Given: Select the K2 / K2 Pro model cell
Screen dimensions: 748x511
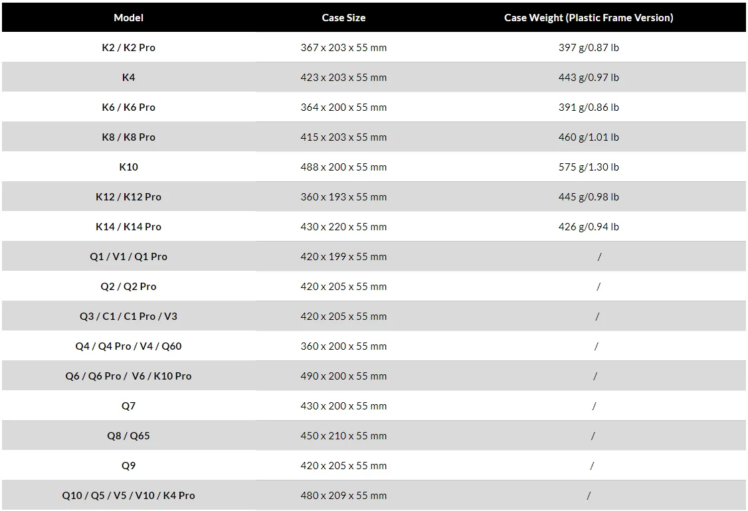Looking at the screenshot, I should coord(128,48).
